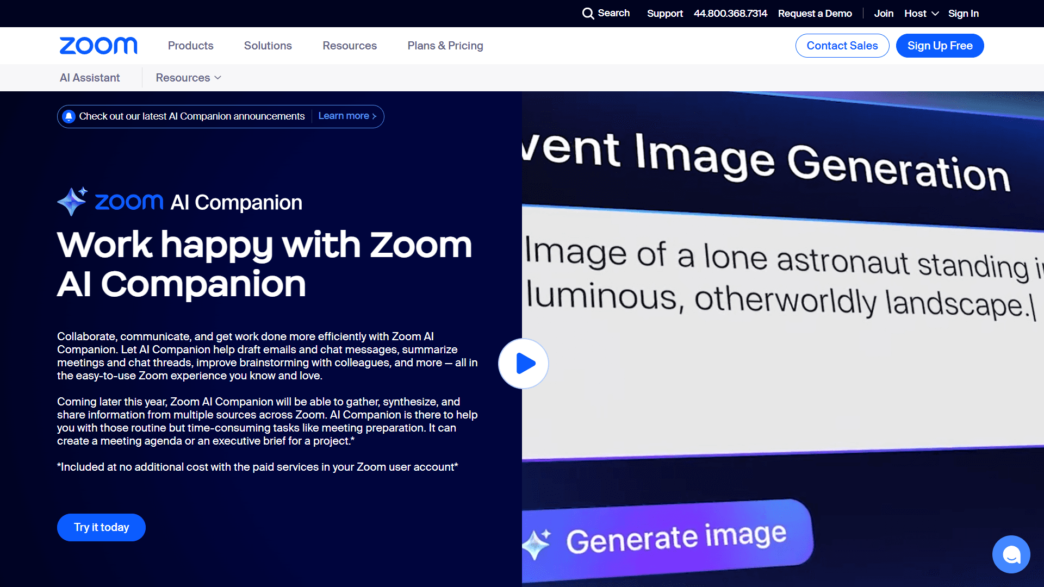This screenshot has height=587, width=1044.
Task: Click the Zoom logo
Action: coord(98,46)
